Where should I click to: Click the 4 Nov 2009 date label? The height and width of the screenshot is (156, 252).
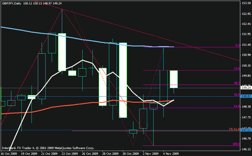point(171,154)
